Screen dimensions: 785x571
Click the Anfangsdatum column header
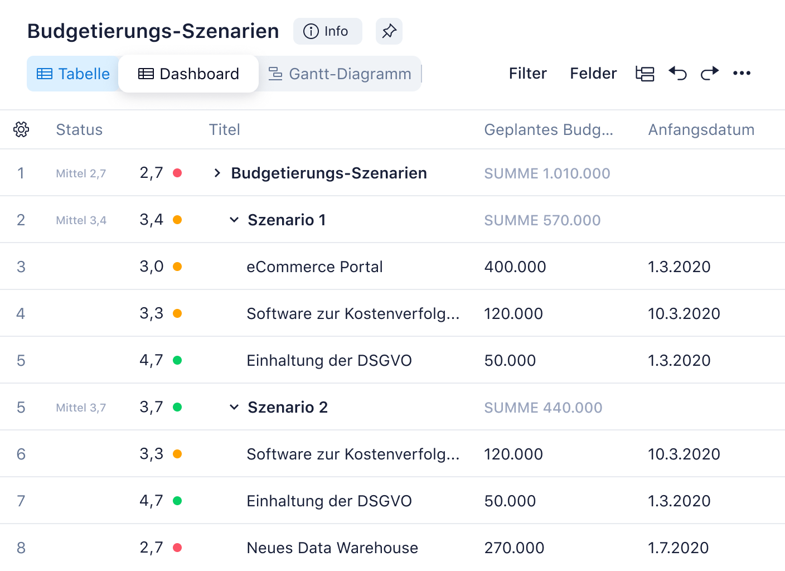coord(701,130)
